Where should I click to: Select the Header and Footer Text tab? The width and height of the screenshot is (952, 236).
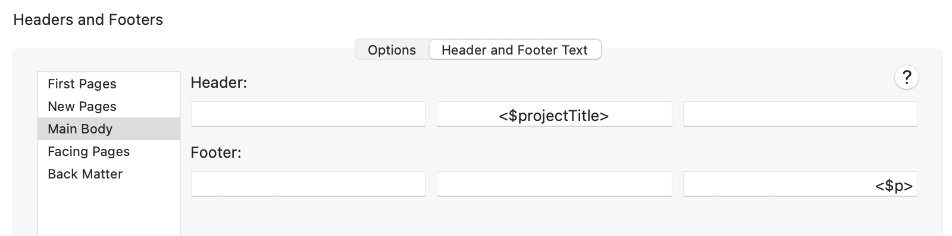515,50
